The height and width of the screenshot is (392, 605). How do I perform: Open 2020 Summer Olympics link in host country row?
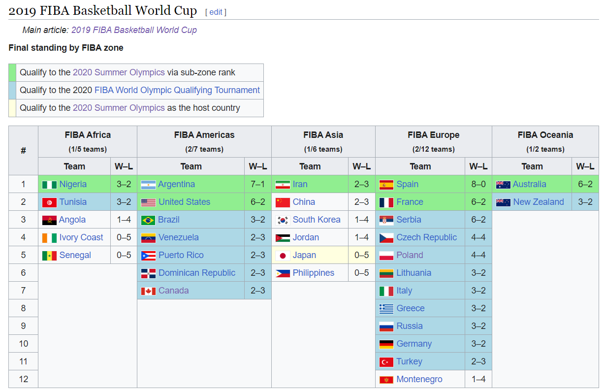coord(119,108)
